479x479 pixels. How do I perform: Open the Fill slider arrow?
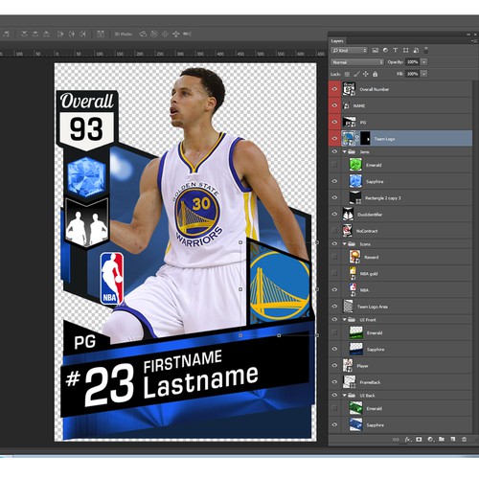[x=424, y=74]
